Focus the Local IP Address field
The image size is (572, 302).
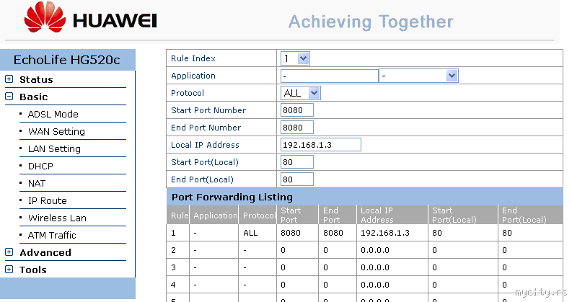pos(321,145)
